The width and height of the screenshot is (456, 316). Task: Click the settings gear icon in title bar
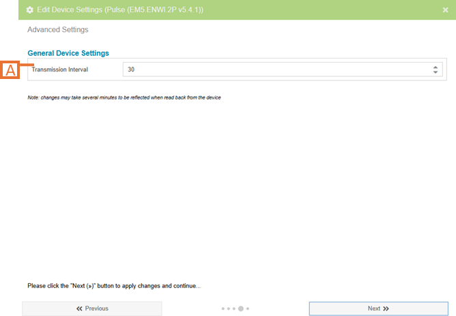29,10
